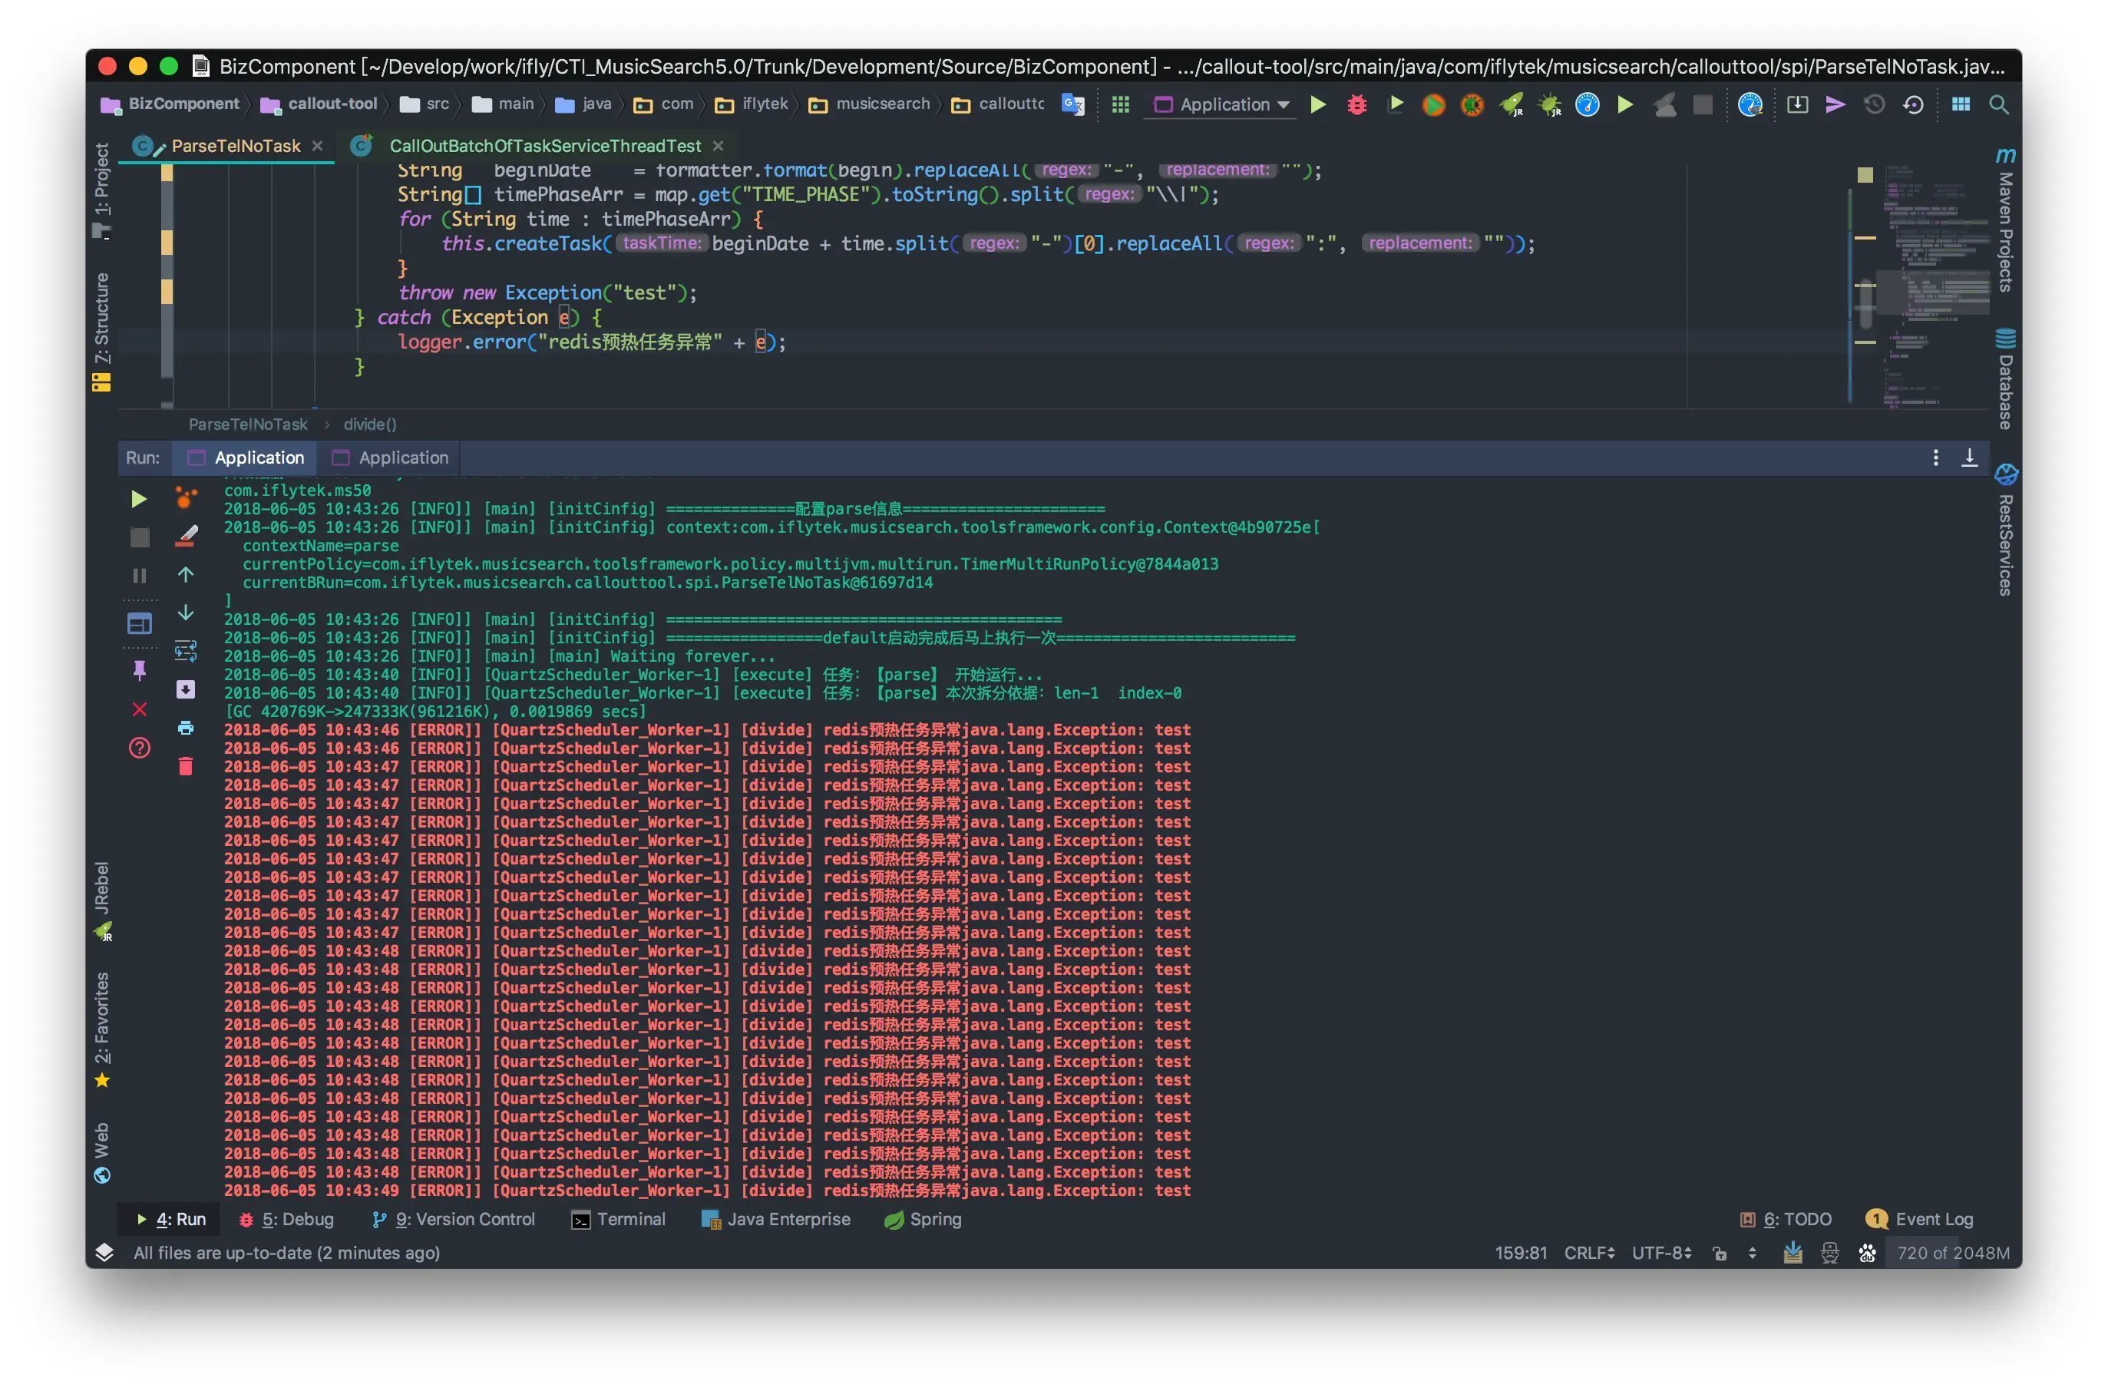2108x1391 pixels.
Task: Click the memory usage indicator 720 of 2048M
Action: [x=1952, y=1253]
